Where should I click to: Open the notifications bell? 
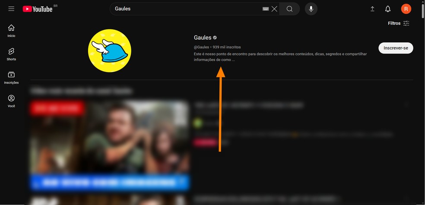click(x=388, y=9)
